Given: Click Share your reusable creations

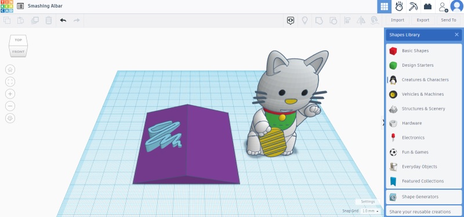Looking at the screenshot, I should [424, 211].
